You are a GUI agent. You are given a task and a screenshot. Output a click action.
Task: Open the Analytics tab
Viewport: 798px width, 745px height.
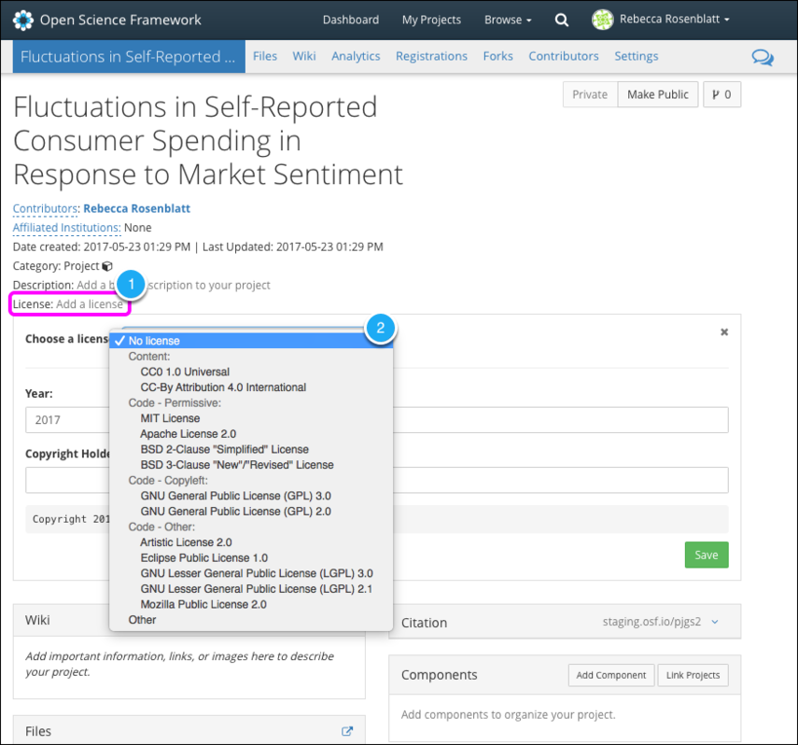click(356, 56)
